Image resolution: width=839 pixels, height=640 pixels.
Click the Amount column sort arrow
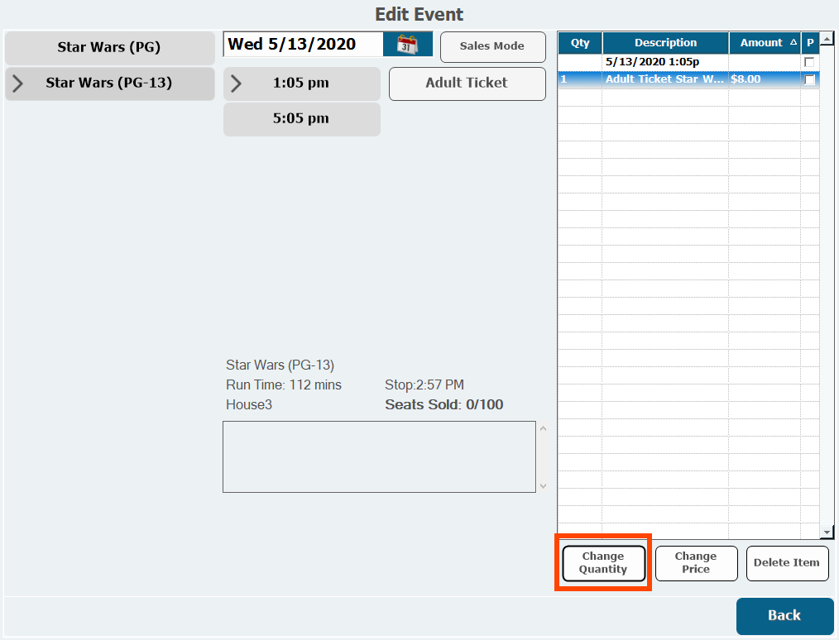click(794, 43)
